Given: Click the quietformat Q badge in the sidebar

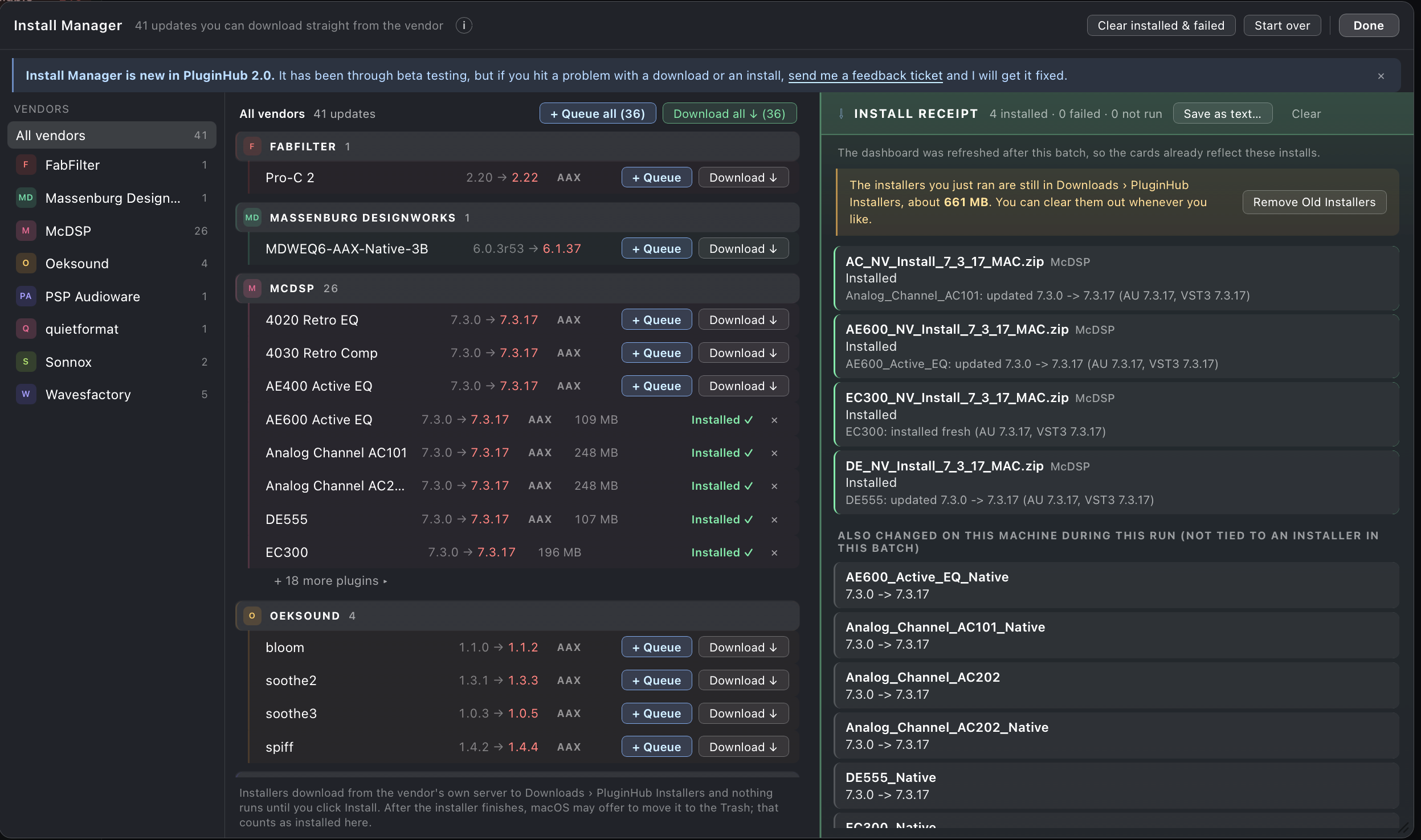Looking at the screenshot, I should 26,329.
